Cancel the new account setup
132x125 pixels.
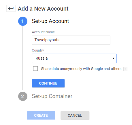(75, 115)
